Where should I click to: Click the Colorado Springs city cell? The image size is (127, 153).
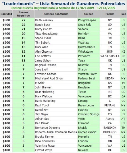click(x=89, y=114)
